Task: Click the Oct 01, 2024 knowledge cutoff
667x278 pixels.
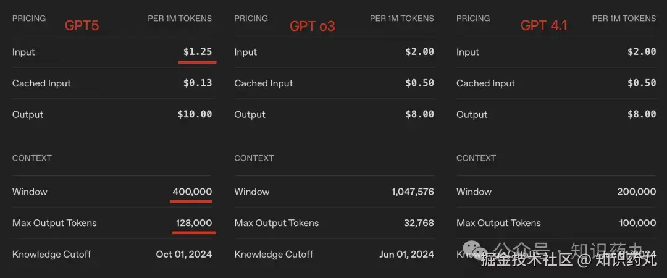Action: [x=183, y=254]
